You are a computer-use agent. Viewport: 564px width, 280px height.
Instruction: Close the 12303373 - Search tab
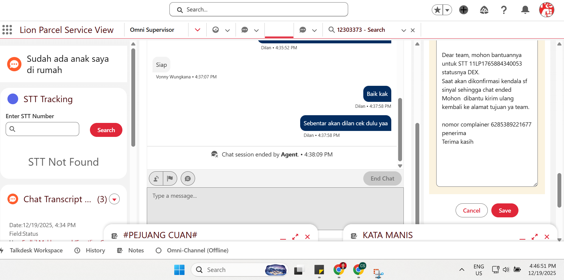[413, 30]
